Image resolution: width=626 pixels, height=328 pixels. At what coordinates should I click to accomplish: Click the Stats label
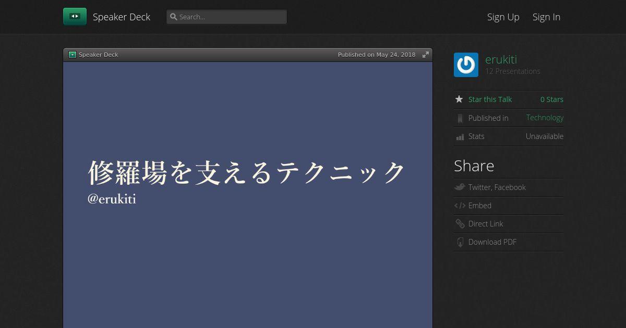(476, 136)
